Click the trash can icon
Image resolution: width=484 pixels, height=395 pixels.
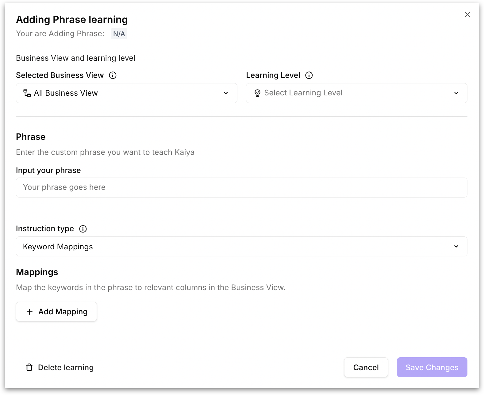[x=29, y=367]
